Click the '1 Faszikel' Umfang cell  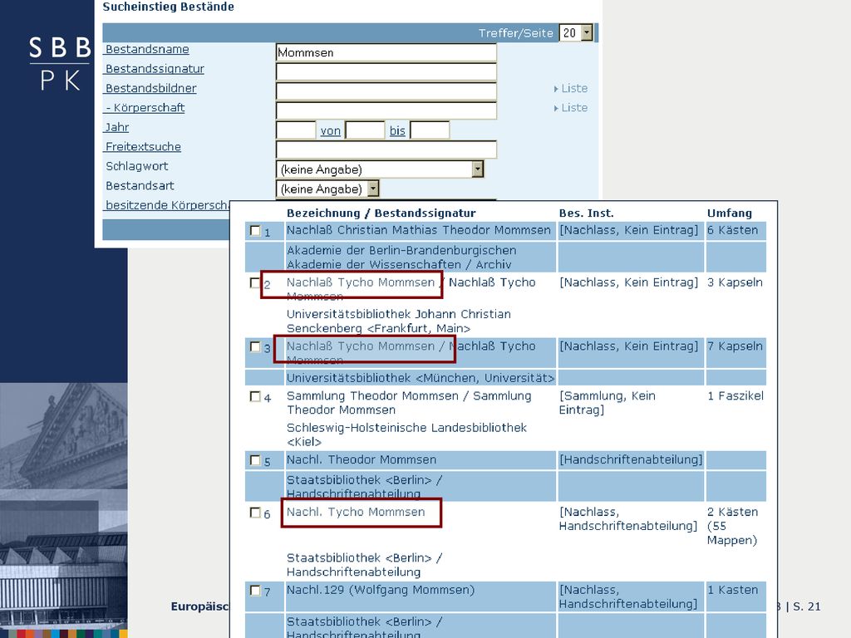coord(735,396)
